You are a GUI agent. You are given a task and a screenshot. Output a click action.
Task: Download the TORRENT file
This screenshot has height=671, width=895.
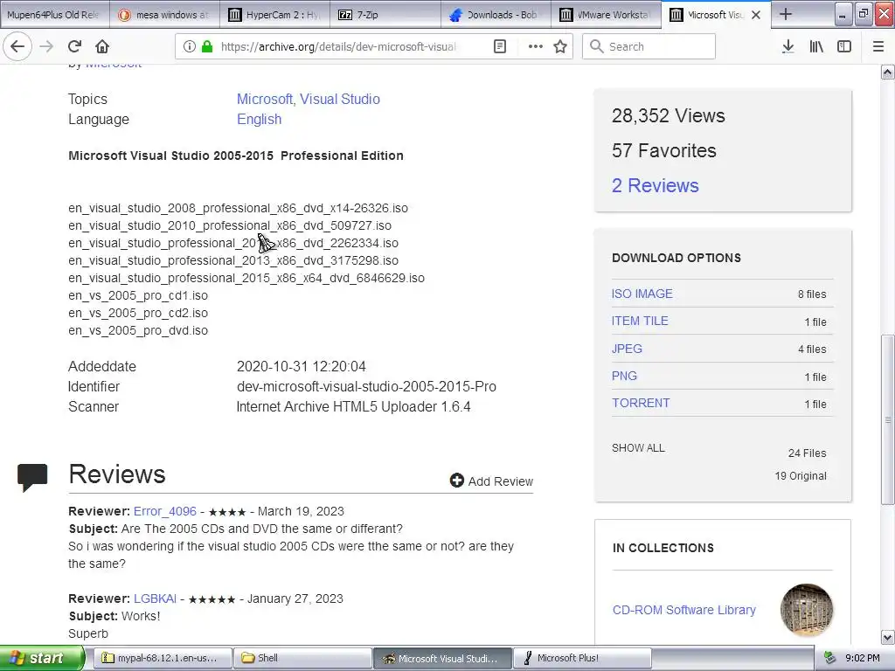tap(641, 403)
